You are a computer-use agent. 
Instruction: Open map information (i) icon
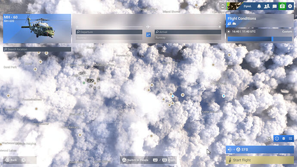(x=277, y=139)
